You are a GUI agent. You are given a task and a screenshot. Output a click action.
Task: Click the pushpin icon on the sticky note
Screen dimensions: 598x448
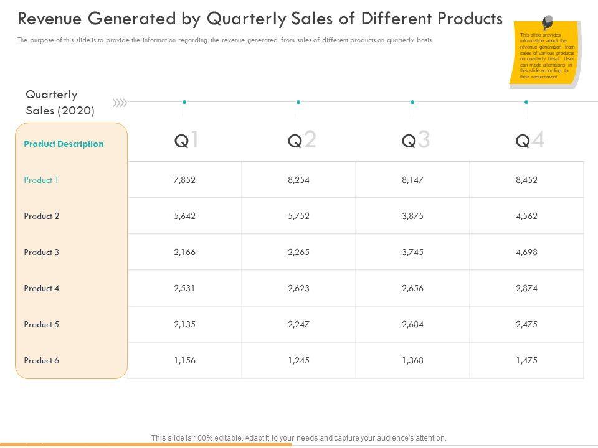(547, 23)
